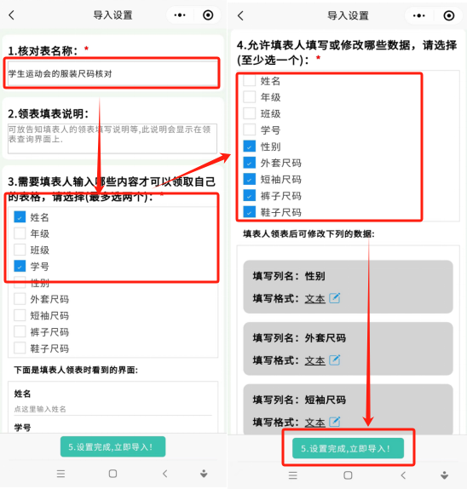Uncheck 姓名 in section 3 list
Image resolution: width=467 pixels, height=489 pixels.
[20, 217]
